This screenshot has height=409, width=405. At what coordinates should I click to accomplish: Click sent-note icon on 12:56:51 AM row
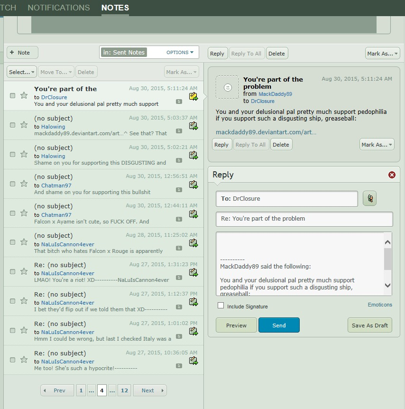point(193,185)
